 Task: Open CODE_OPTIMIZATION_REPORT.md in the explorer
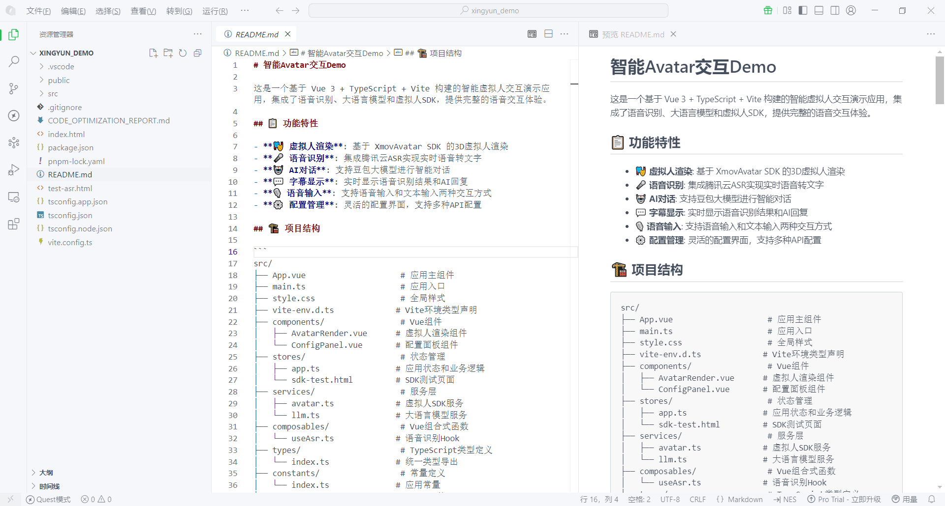(x=109, y=120)
